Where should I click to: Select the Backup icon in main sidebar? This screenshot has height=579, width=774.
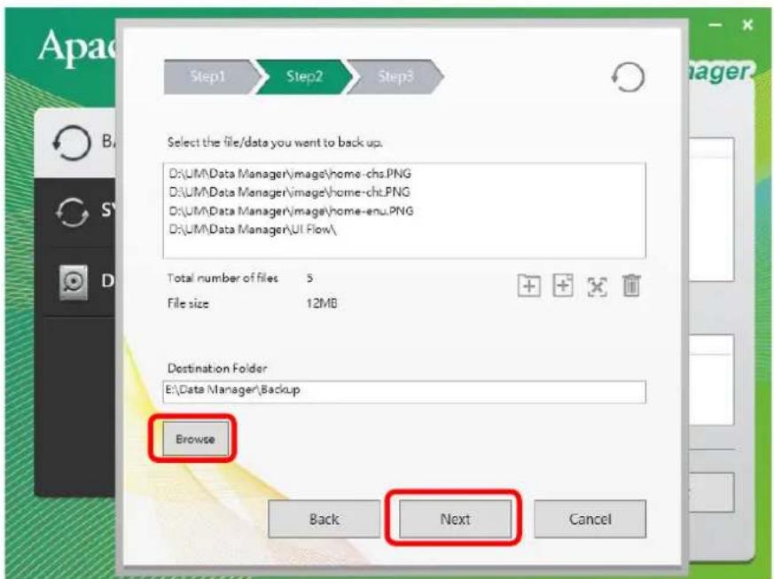(72, 143)
